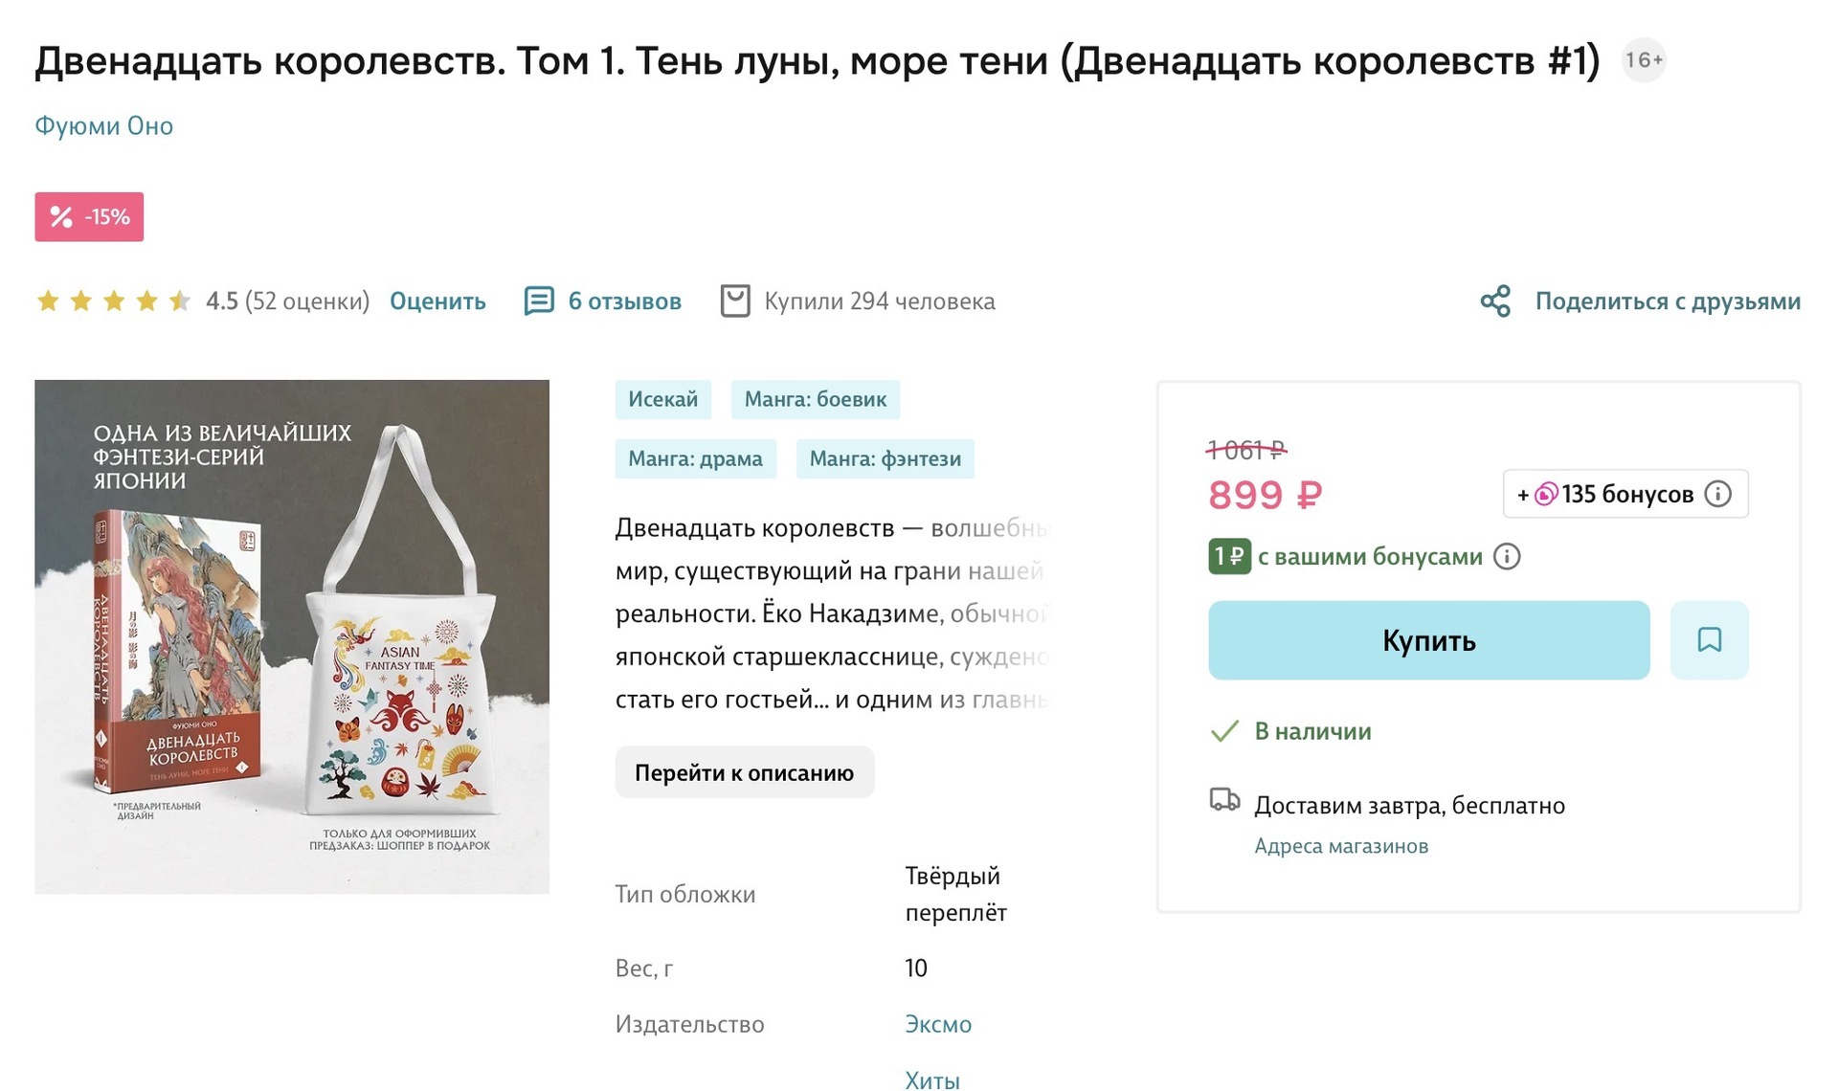Click the book cover image
This screenshot has width=1838, height=1091.
292,636
